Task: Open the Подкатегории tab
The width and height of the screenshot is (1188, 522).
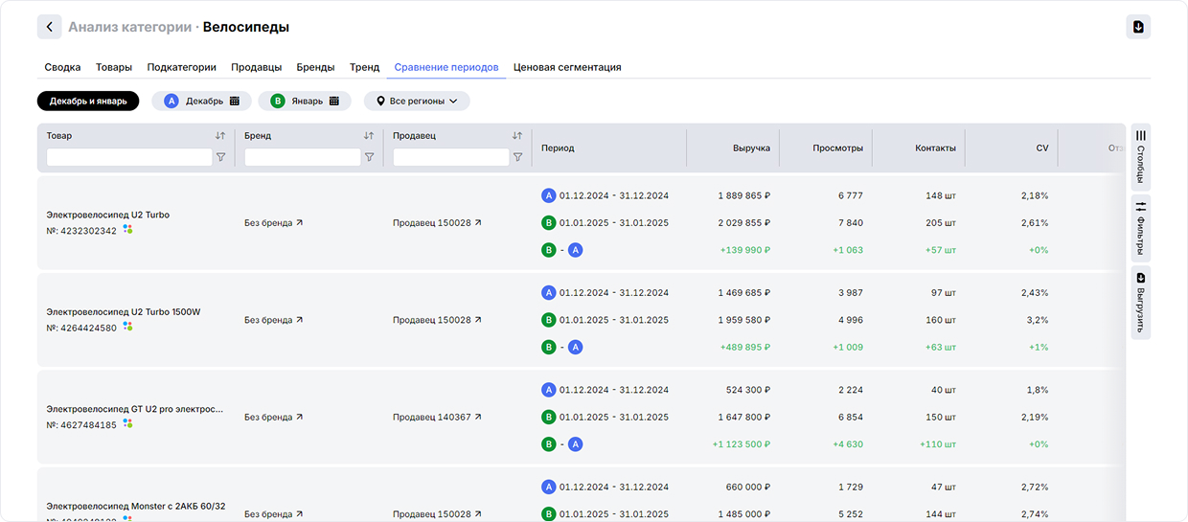Action: [x=181, y=67]
